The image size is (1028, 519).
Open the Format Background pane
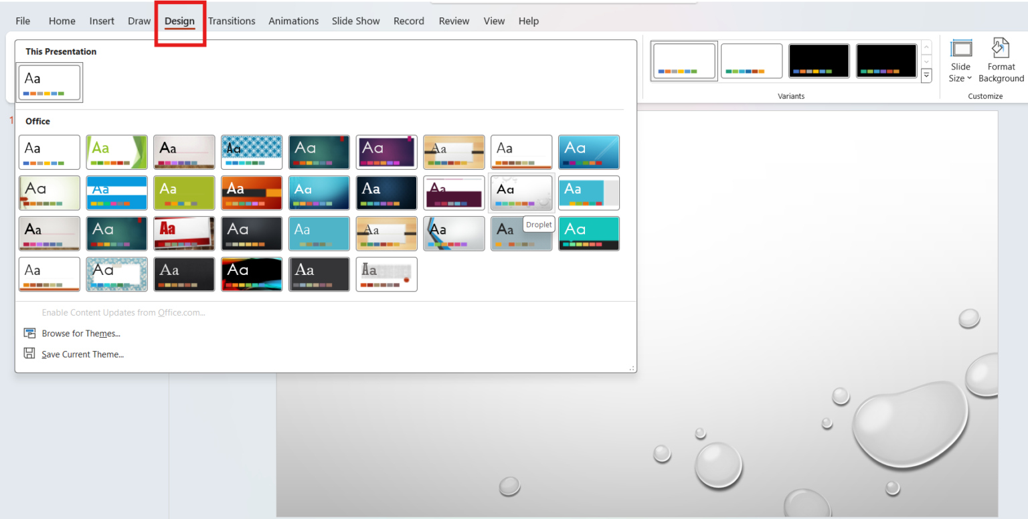click(x=1001, y=60)
